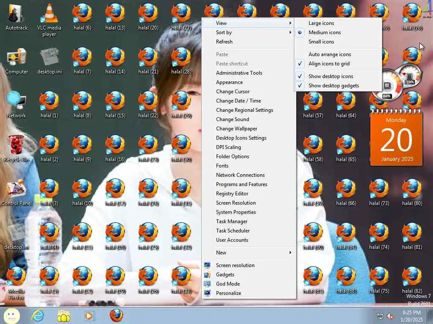Open Task Manager from context menu
Viewport: 433px width, 324px height.
coord(249,221)
